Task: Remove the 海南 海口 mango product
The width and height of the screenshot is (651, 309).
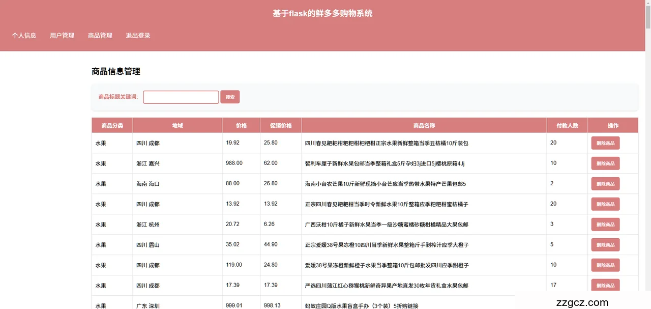Action: click(x=605, y=184)
